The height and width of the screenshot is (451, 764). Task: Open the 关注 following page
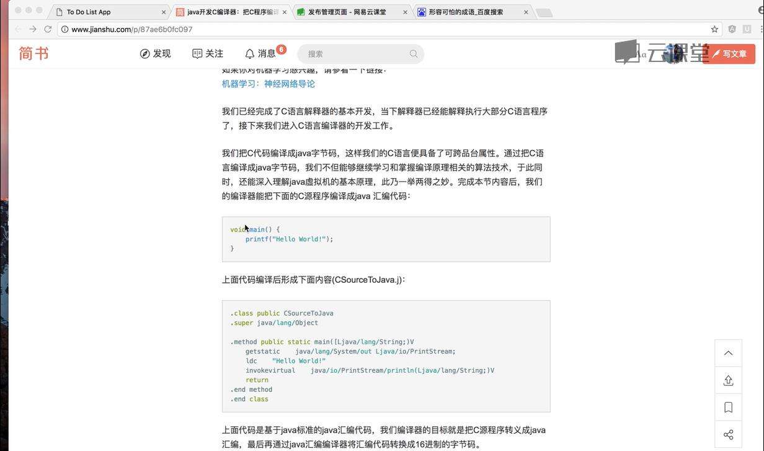click(208, 54)
